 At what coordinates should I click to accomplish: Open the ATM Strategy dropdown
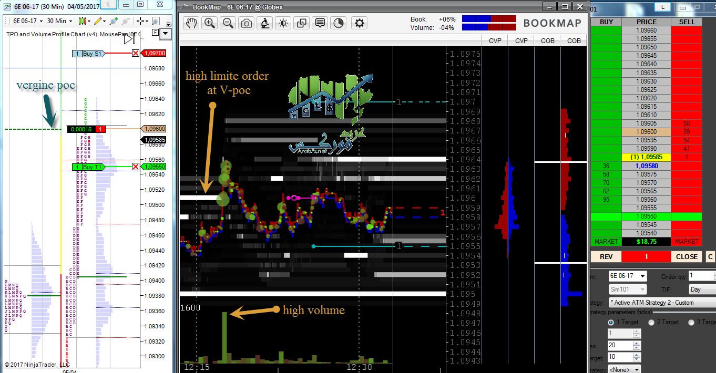tap(662, 303)
